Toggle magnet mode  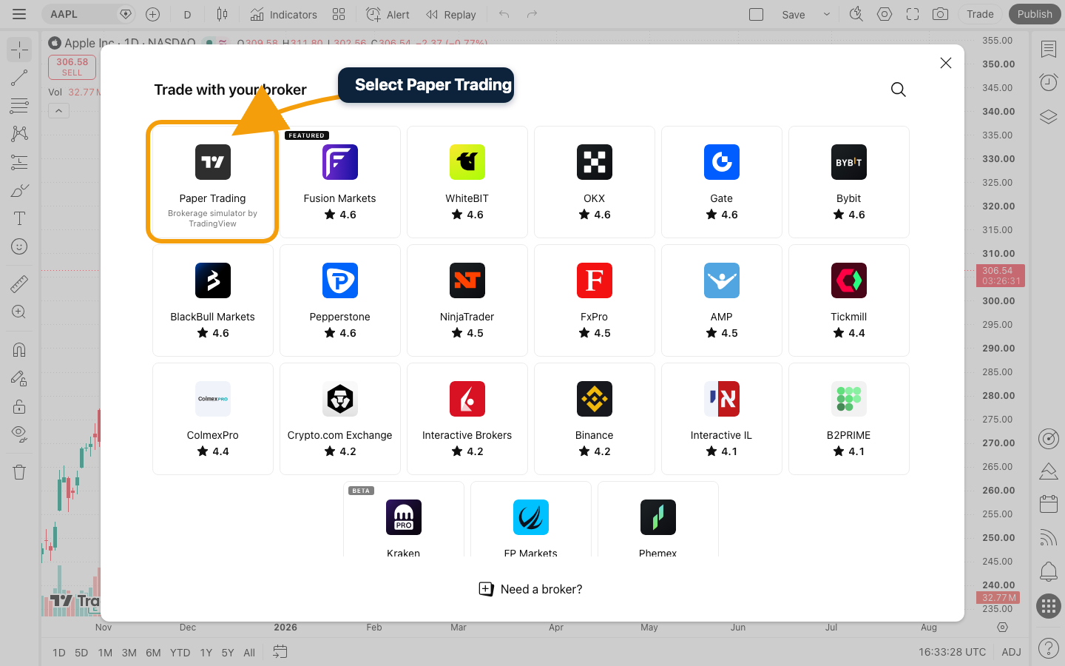[x=19, y=349]
